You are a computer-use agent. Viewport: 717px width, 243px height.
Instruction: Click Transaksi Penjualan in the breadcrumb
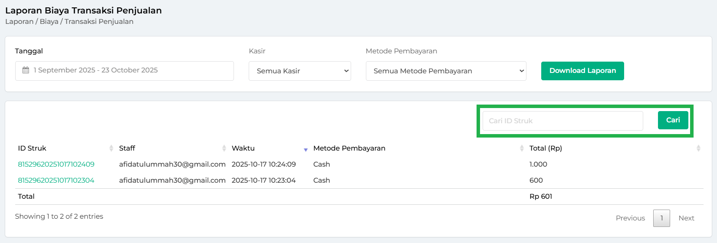(x=99, y=22)
